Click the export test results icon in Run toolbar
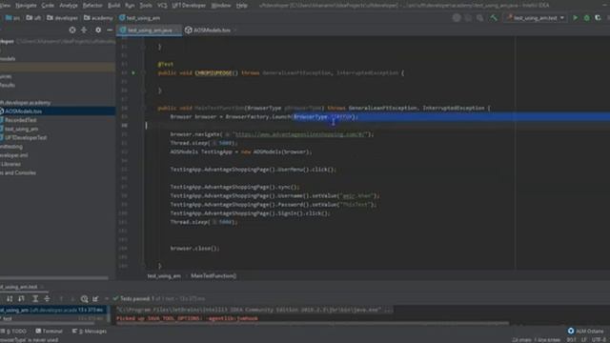Viewport: 610px width, 343px height. (x=95, y=298)
